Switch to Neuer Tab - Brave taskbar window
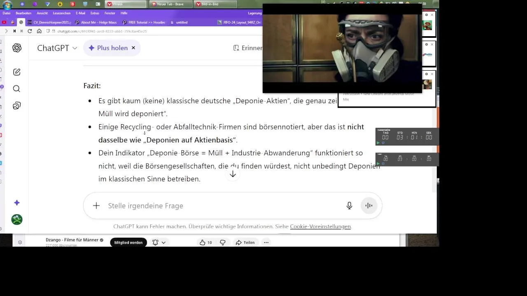Screen dimensions: 527x296 click(171, 4)
